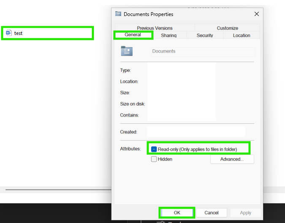
Task: Click the Documents folder name field
Action: click(x=203, y=52)
